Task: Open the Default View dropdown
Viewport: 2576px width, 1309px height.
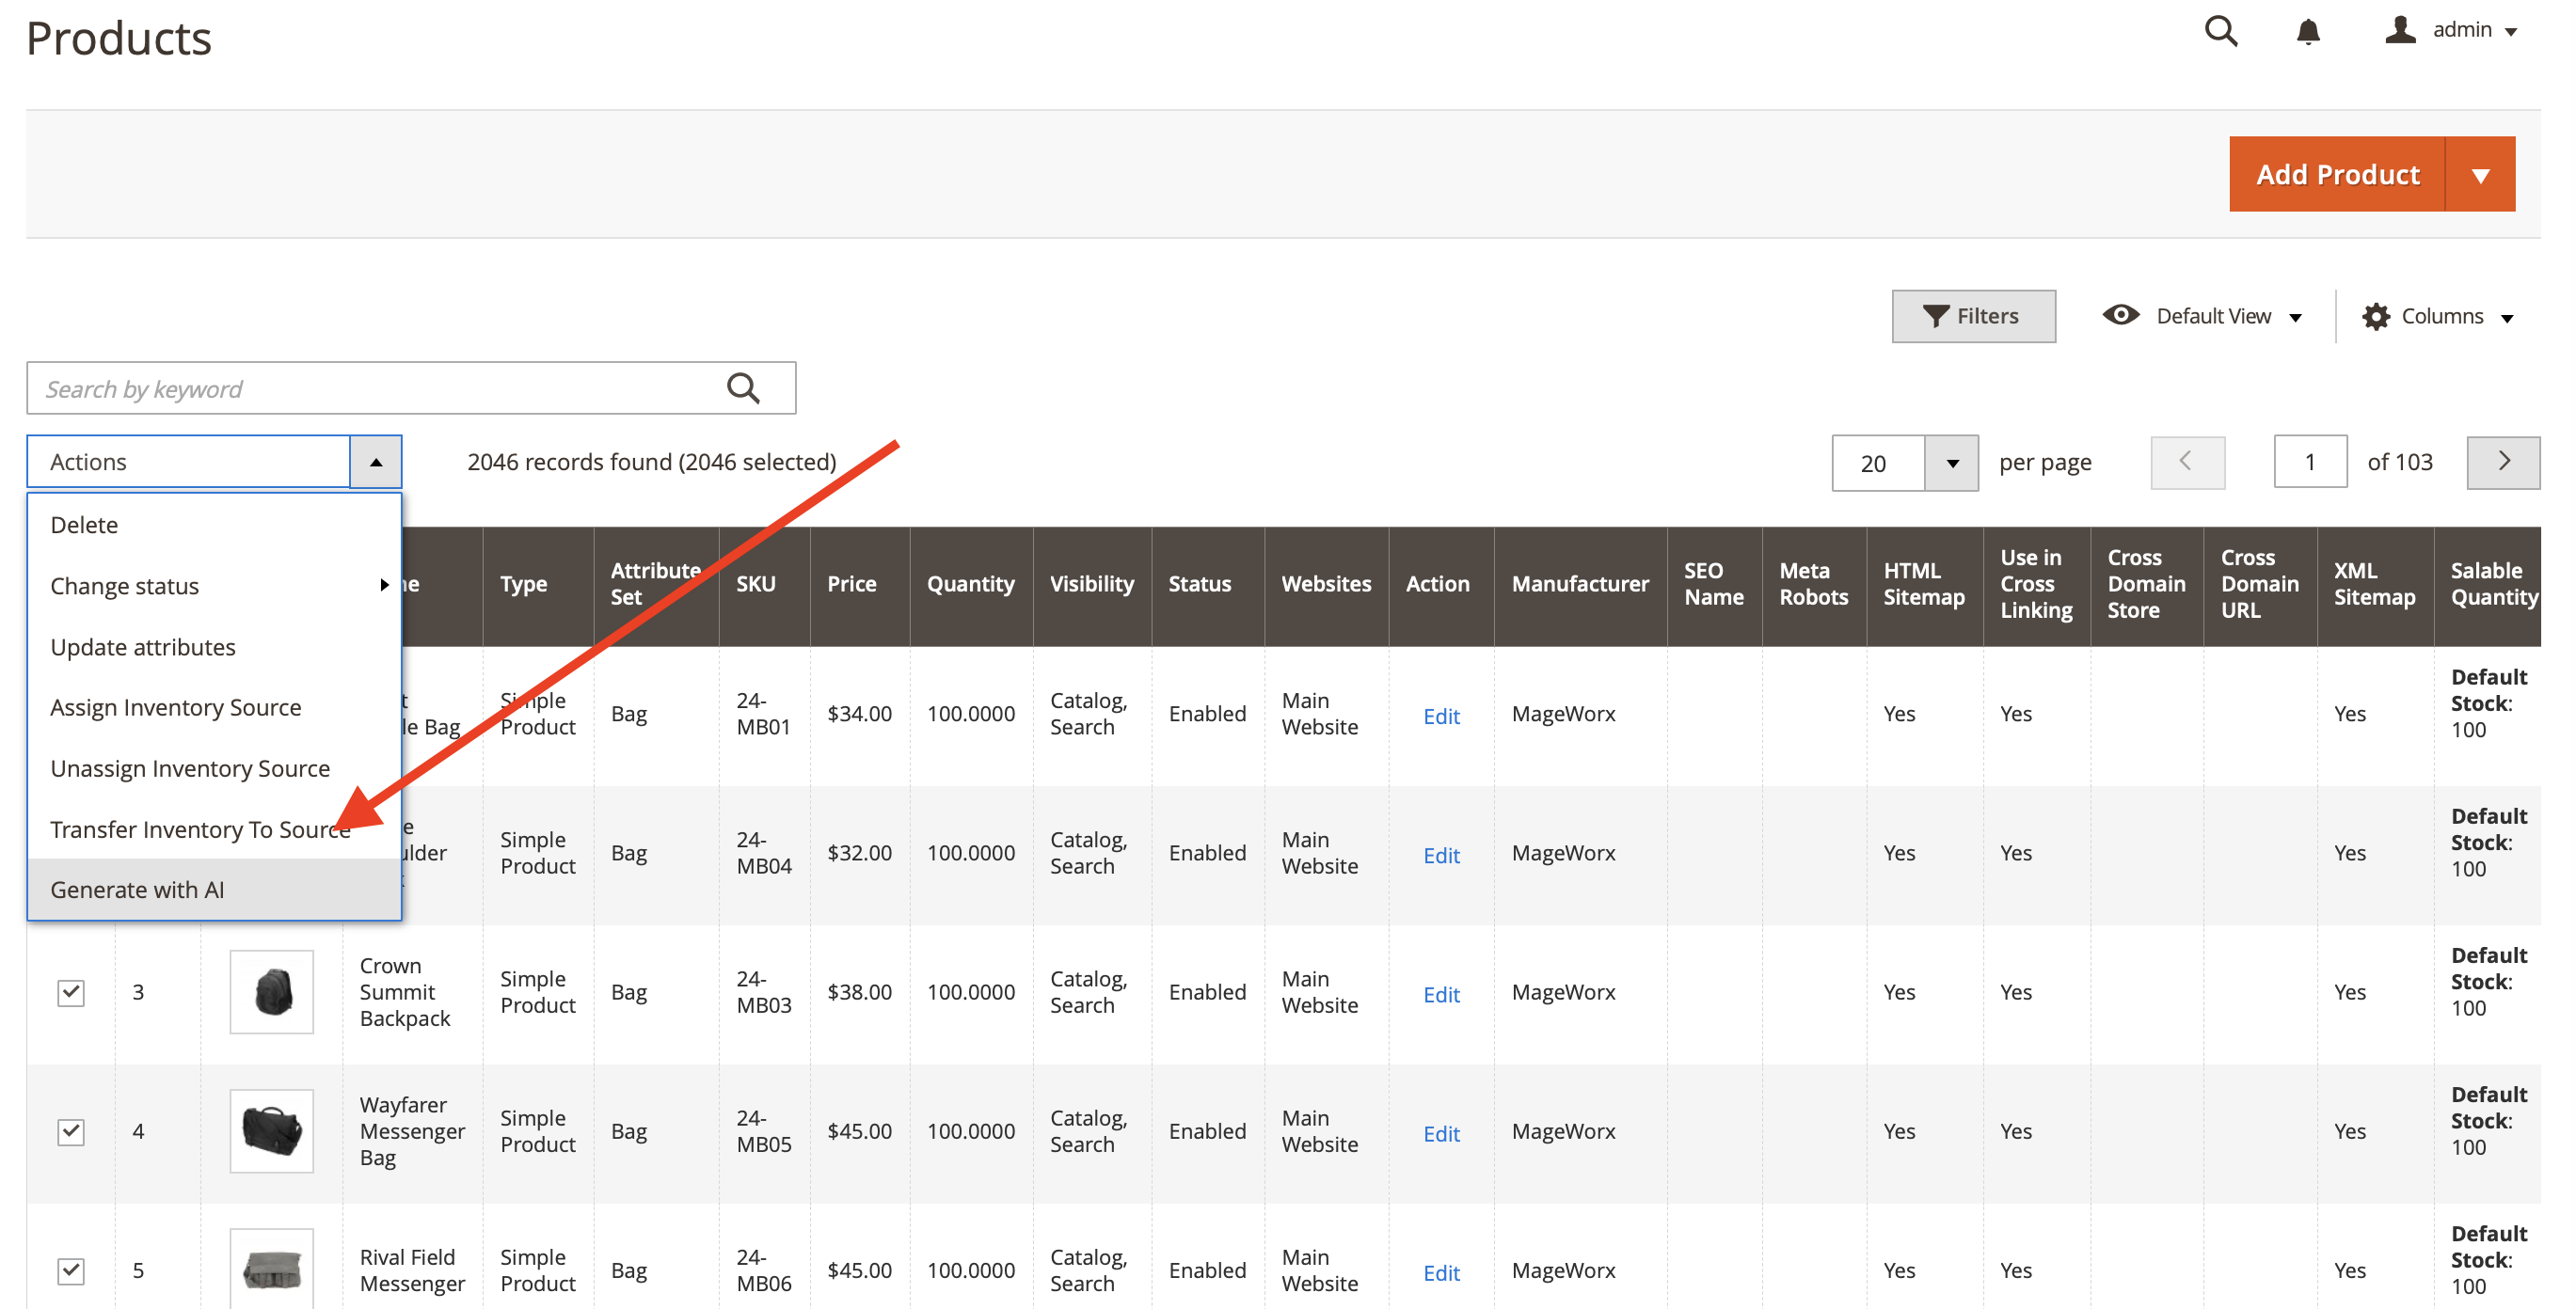Action: pos(2202,316)
